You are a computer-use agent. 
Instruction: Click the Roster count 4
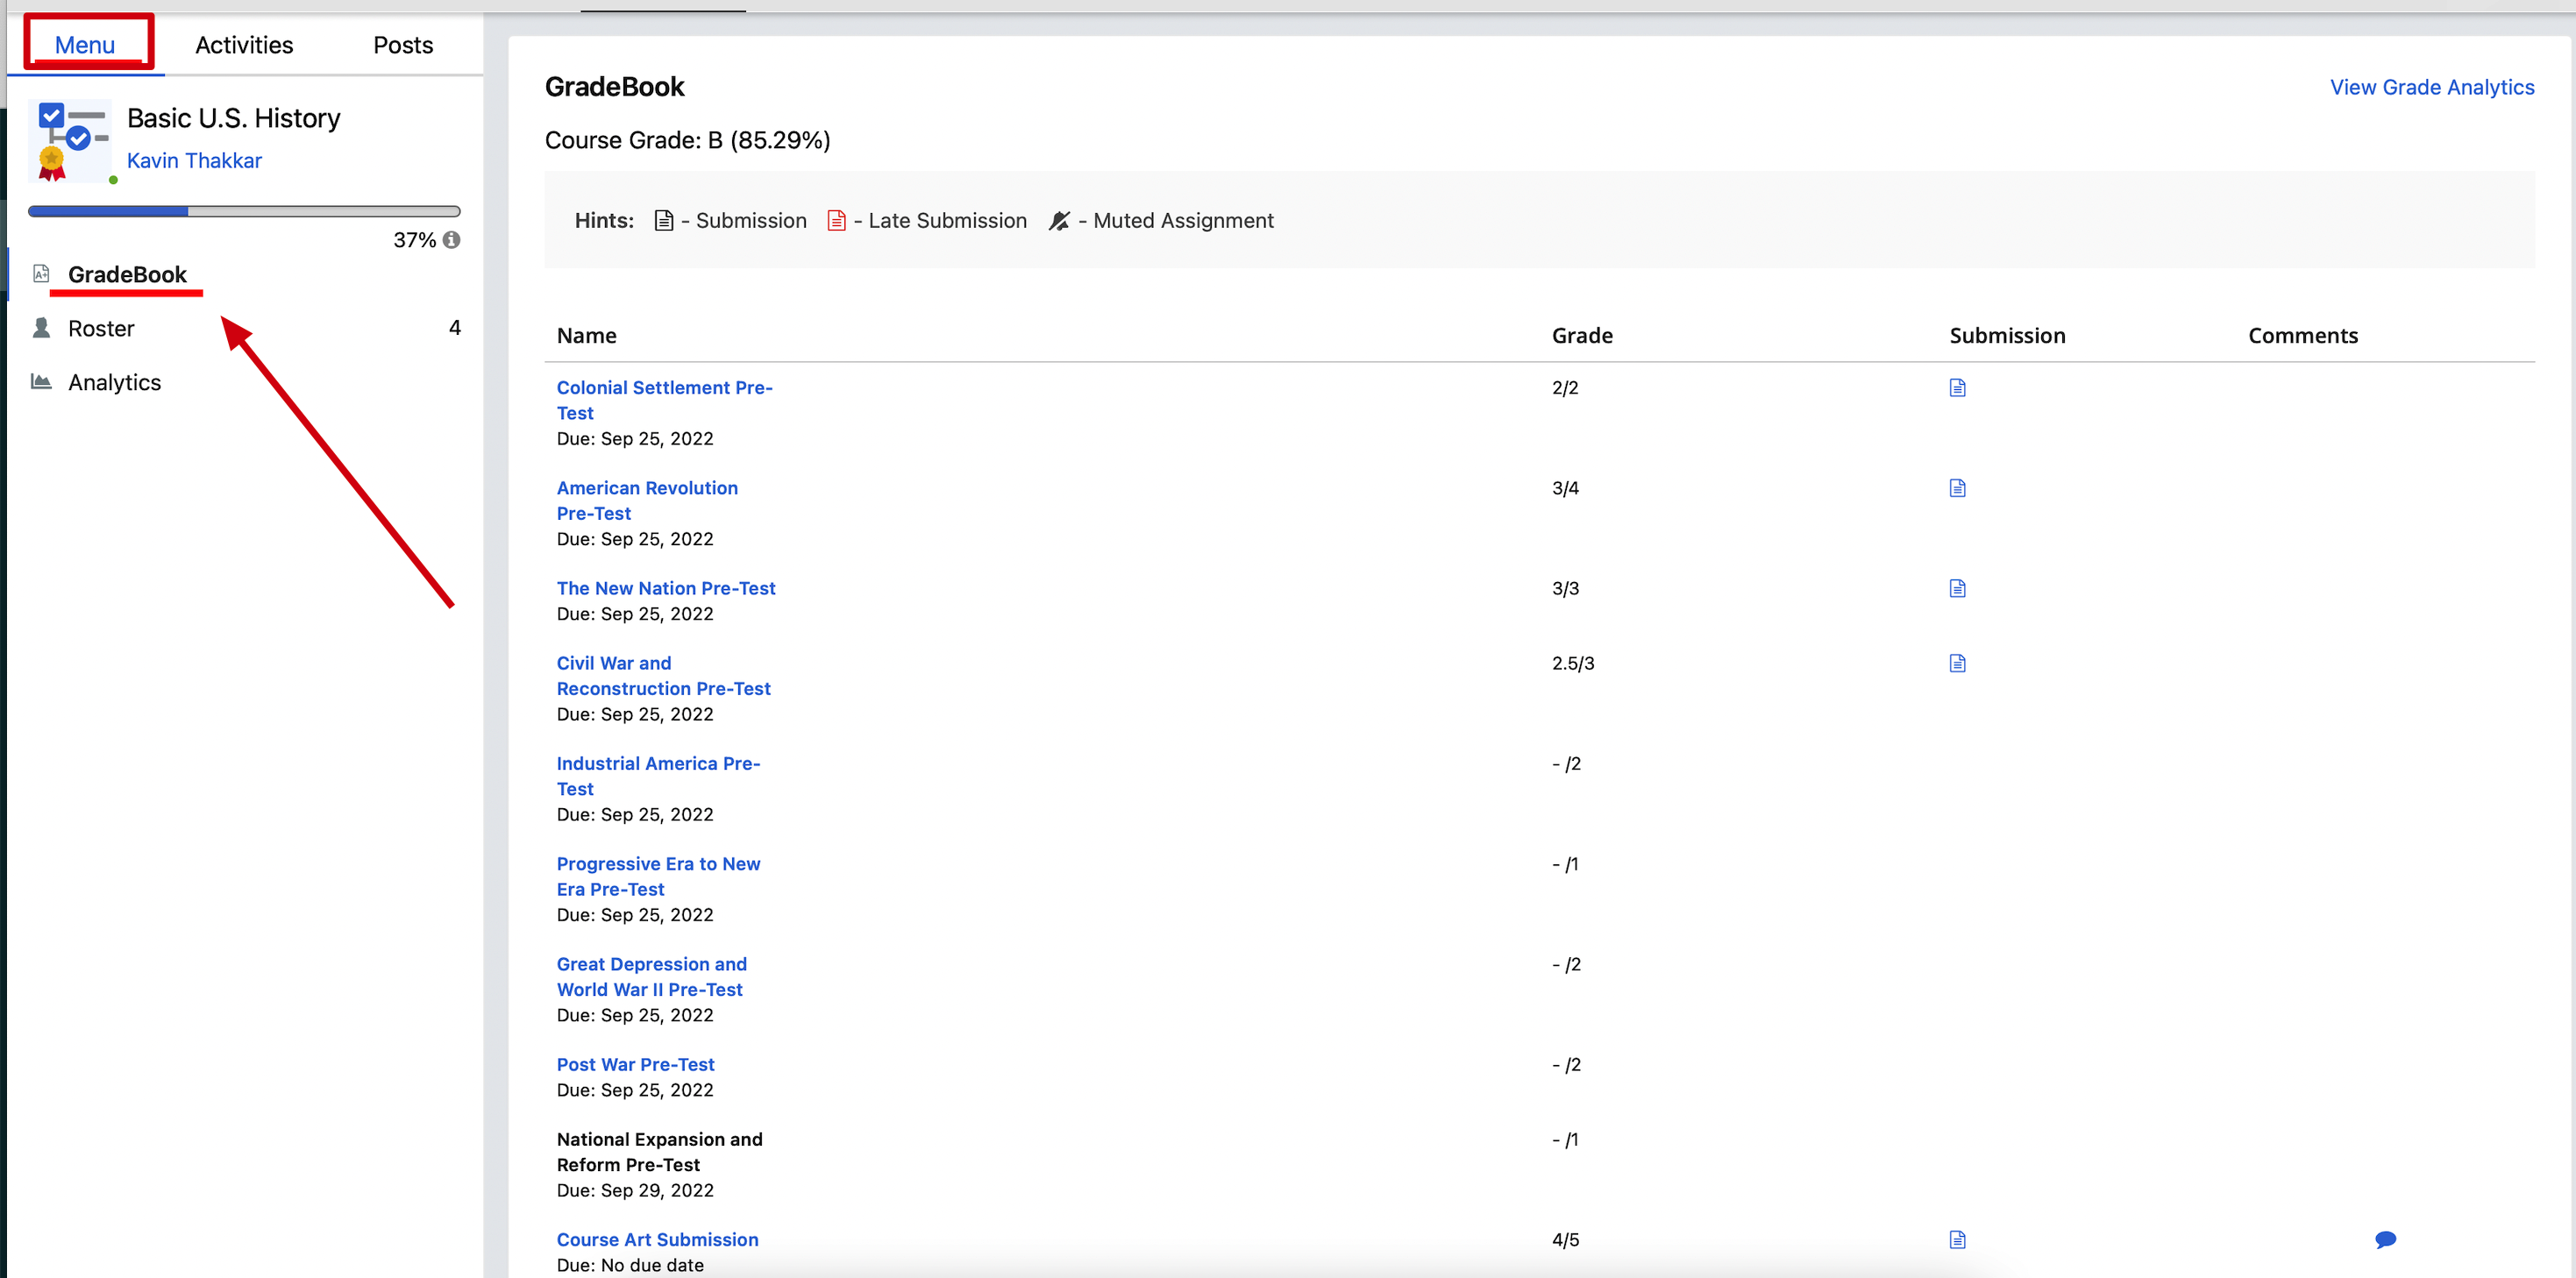[455, 328]
